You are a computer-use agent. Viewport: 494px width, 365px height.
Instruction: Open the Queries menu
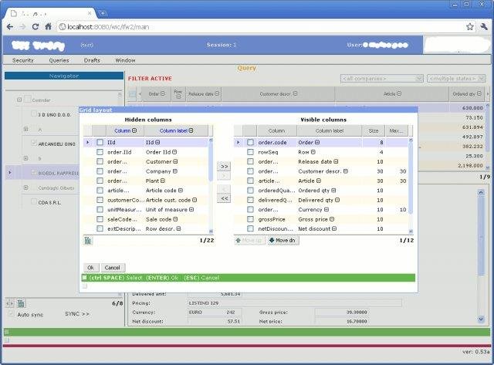click(59, 60)
